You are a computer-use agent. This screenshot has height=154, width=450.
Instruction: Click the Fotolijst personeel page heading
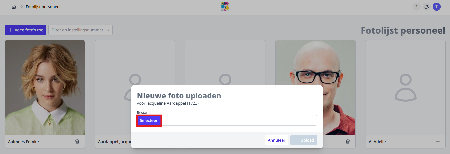pos(403,30)
